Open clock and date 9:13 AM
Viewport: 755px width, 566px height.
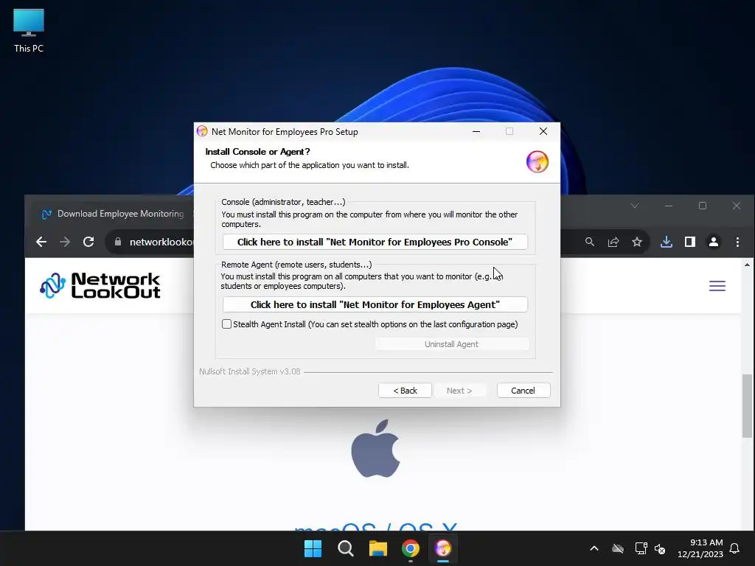700,548
